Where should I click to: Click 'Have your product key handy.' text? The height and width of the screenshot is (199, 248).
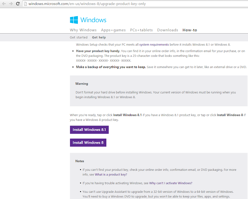pos(98,51)
